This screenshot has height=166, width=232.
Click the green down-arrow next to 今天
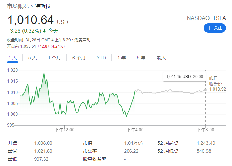(44, 31)
